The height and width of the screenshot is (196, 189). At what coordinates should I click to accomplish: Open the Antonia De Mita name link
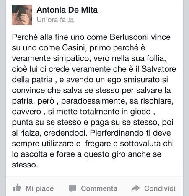point(67,10)
